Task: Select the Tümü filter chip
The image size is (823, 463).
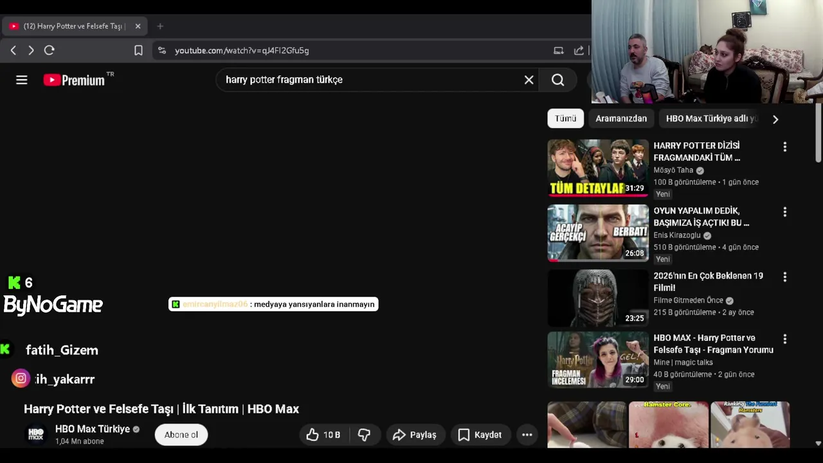Action: tap(565, 118)
